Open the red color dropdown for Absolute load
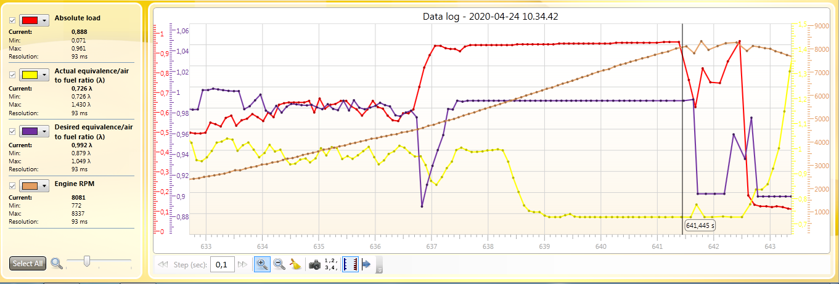 [44, 20]
